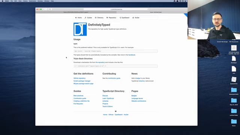Click the presenter webcam video overlay

pos(214,19)
